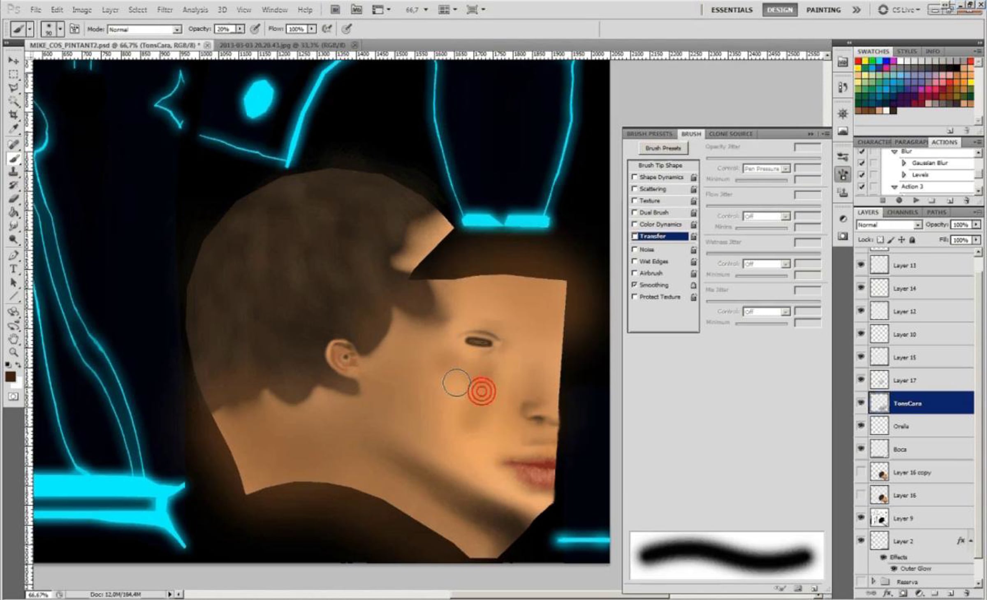
Task: Select the Eyedropper tool
Action: 13,129
